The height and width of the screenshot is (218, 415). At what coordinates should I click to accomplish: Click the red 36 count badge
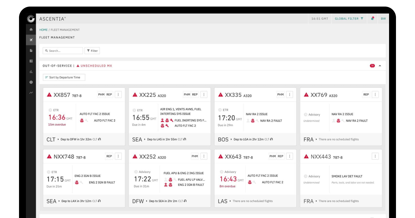372,66
